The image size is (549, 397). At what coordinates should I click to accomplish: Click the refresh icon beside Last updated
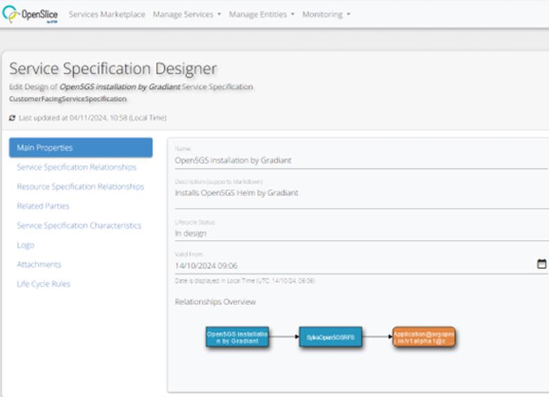point(12,118)
